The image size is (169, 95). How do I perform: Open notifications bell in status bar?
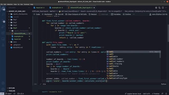click(x=166, y=94)
